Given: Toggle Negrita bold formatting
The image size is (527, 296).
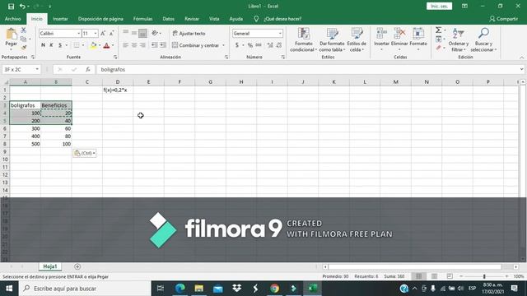Looking at the screenshot, I should coord(43,45).
